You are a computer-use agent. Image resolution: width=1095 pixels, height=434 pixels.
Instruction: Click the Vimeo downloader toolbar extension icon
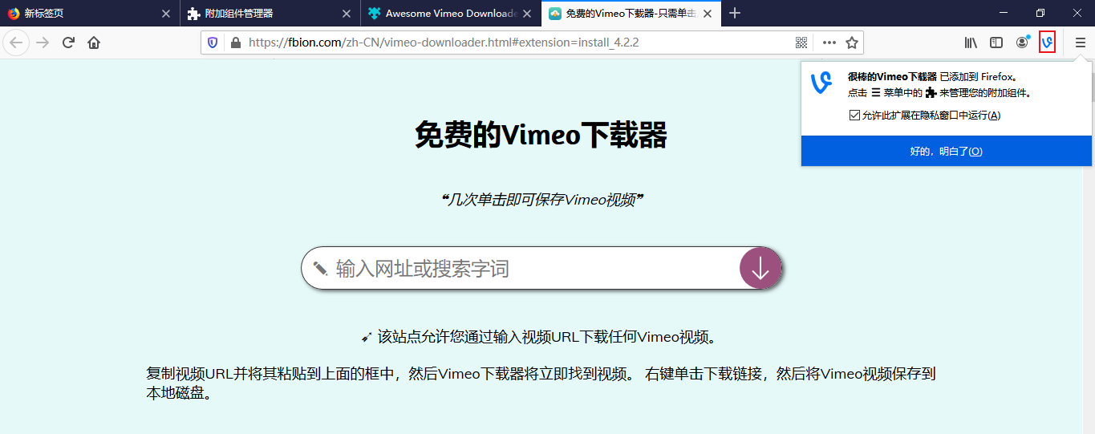[x=1047, y=43]
